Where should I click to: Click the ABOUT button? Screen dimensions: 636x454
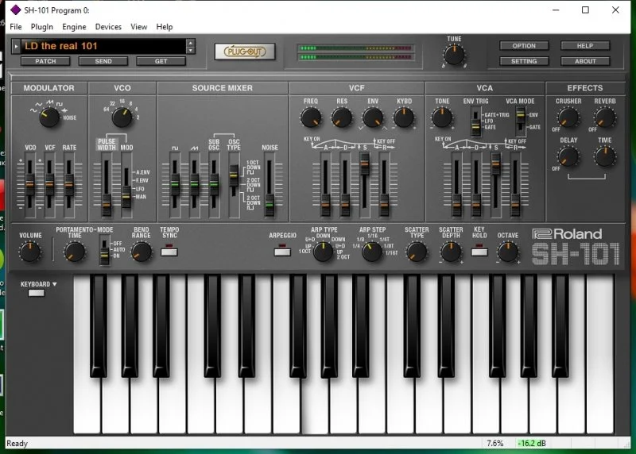pos(585,61)
